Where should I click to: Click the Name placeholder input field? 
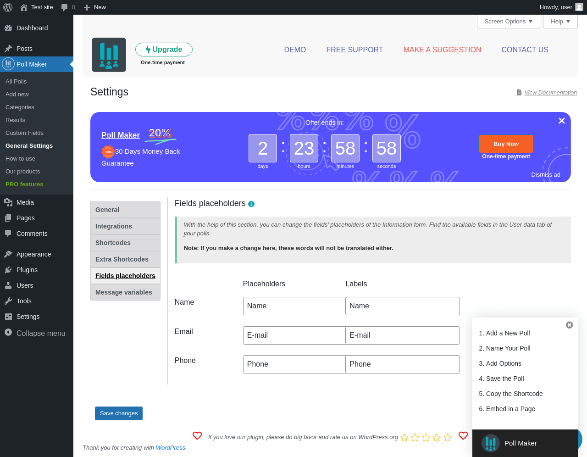pyautogui.click(x=294, y=306)
